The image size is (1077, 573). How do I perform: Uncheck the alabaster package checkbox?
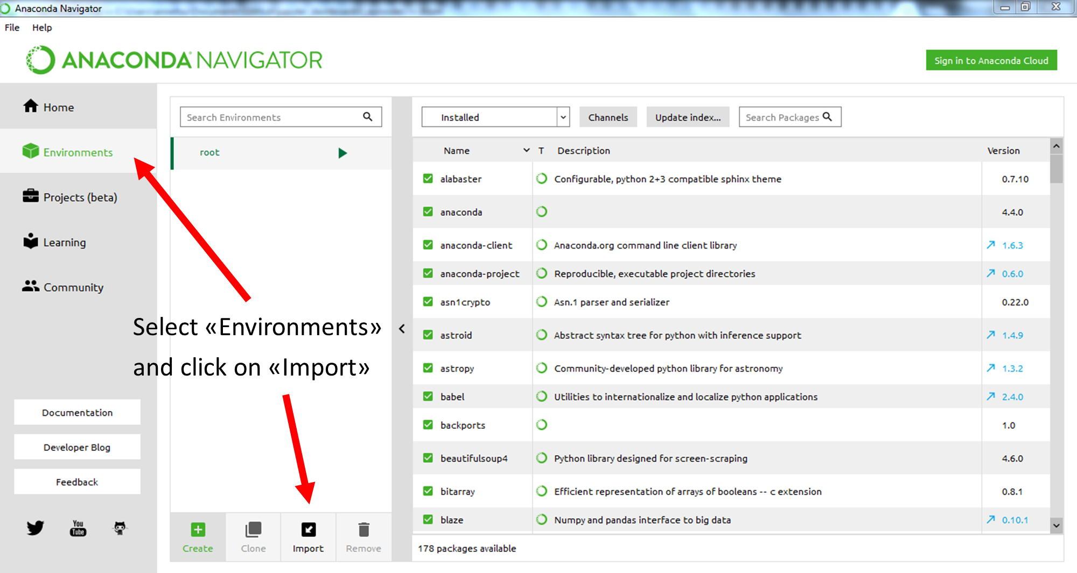click(x=428, y=179)
